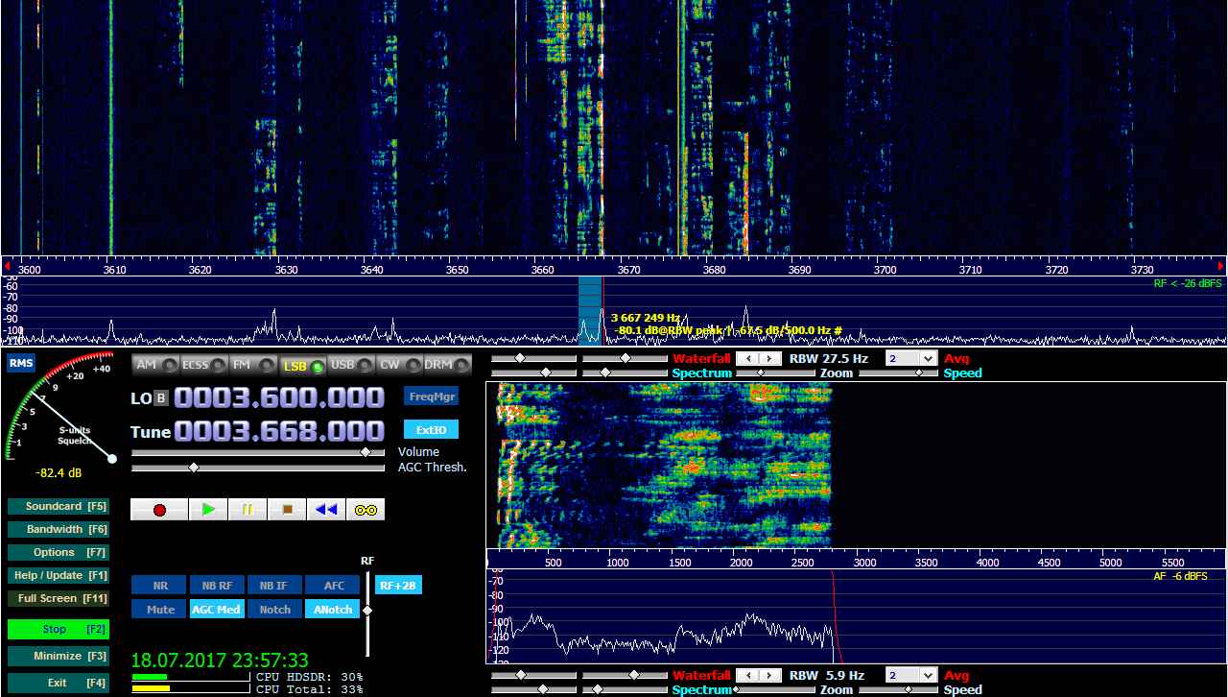This screenshot has height=697, width=1228.
Task: Toggle the NB IF noise blanker
Action: point(274,586)
